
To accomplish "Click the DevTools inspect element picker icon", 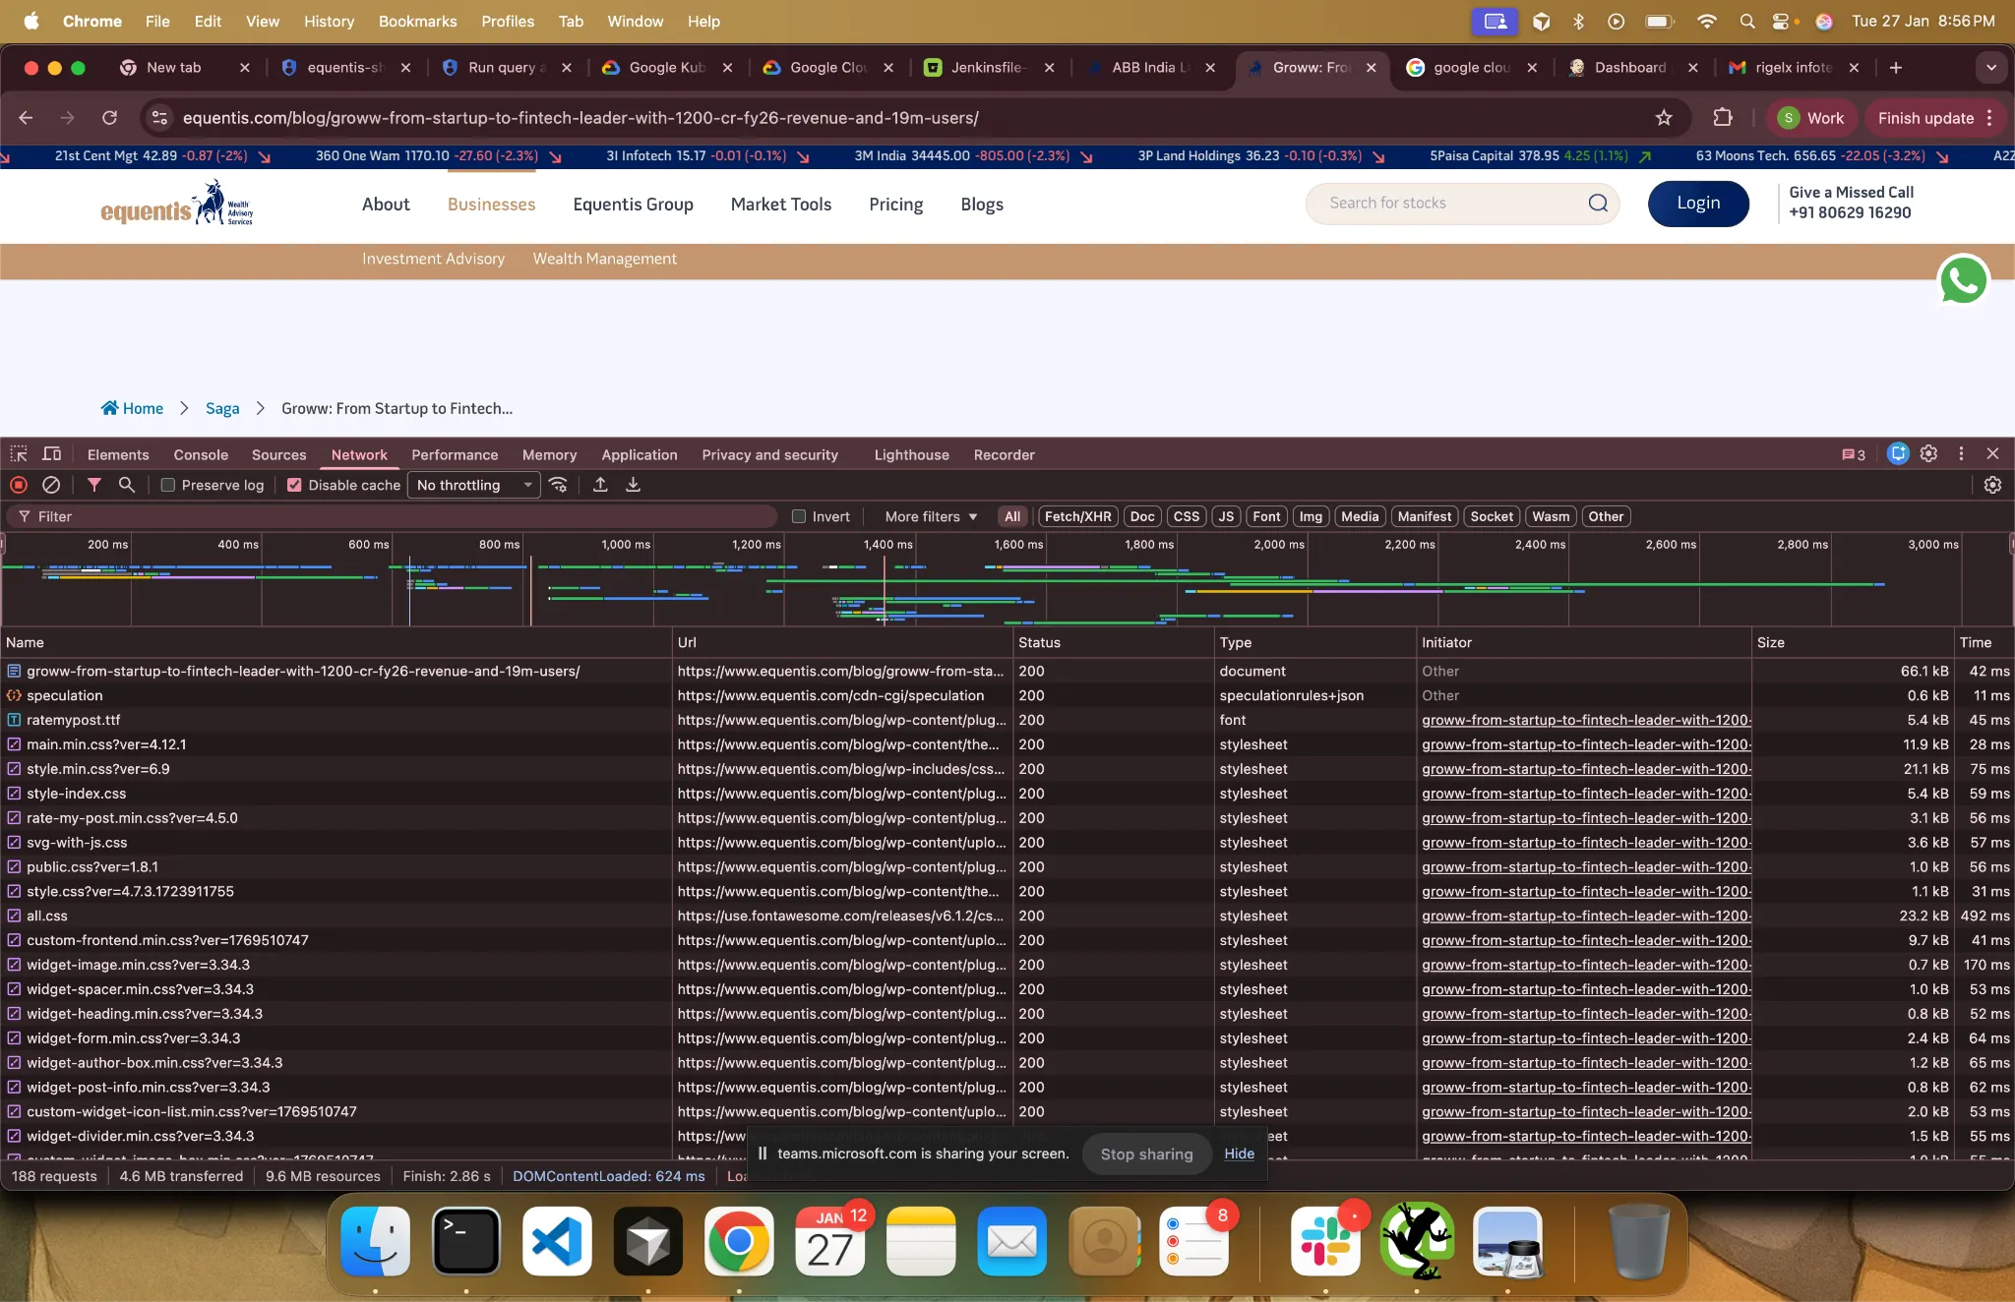I will (x=19, y=454).
